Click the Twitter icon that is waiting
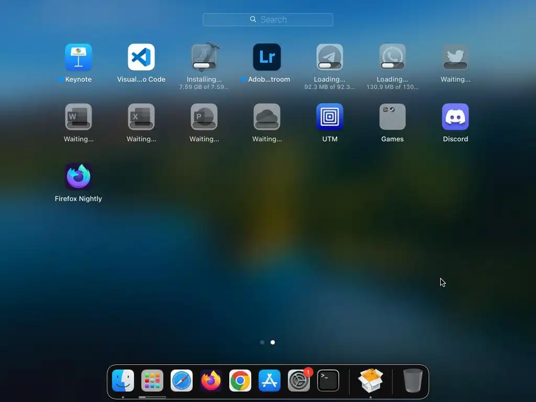This screenshot has height=402, width=536. (x=455, y=57)
